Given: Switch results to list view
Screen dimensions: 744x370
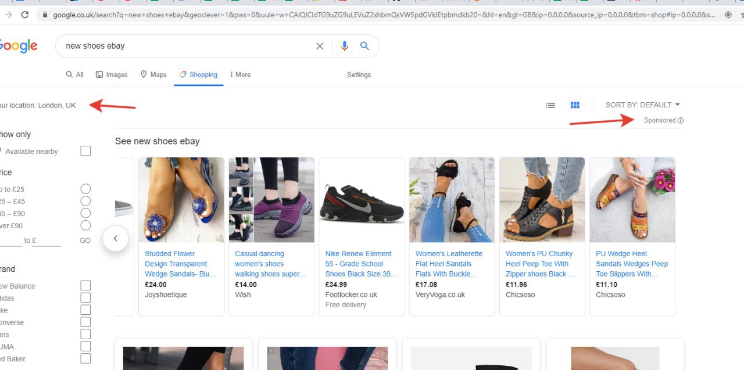Looking at the screenshot, I should (550, 105).
